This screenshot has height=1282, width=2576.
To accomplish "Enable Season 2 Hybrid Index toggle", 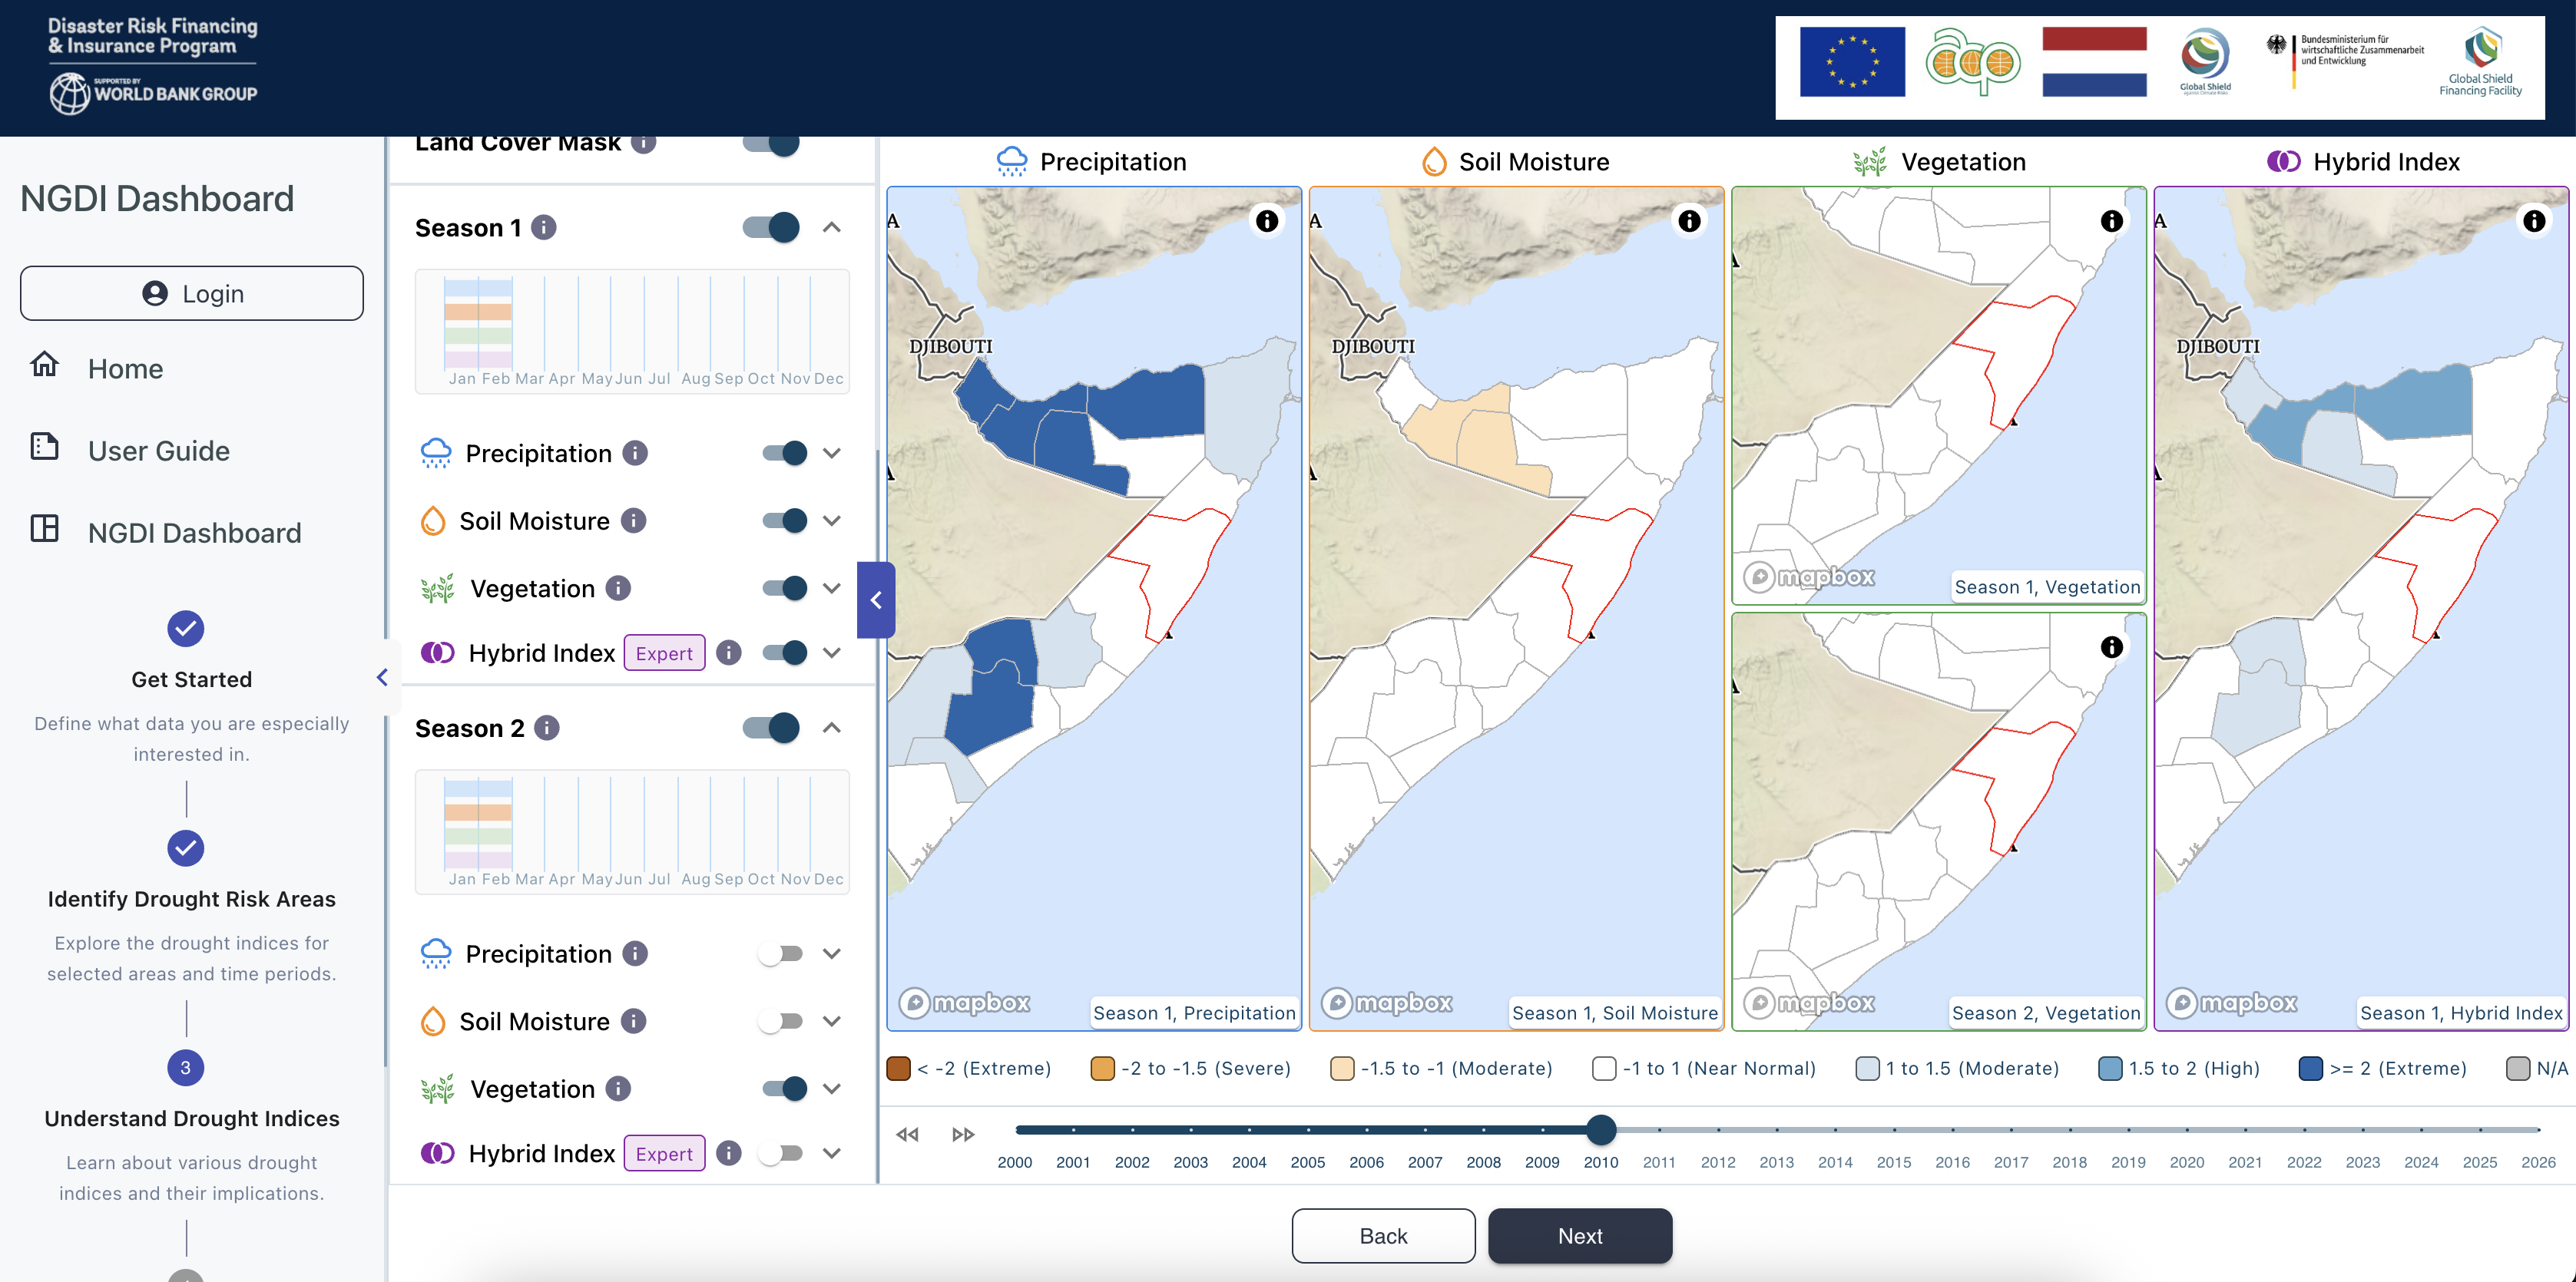I will click(x=781, y=1153).
